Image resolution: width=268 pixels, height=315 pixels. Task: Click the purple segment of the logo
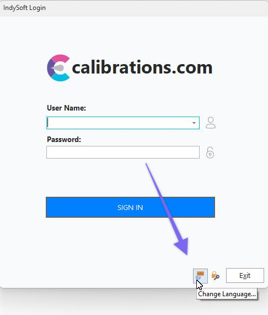tap(50, 68)
